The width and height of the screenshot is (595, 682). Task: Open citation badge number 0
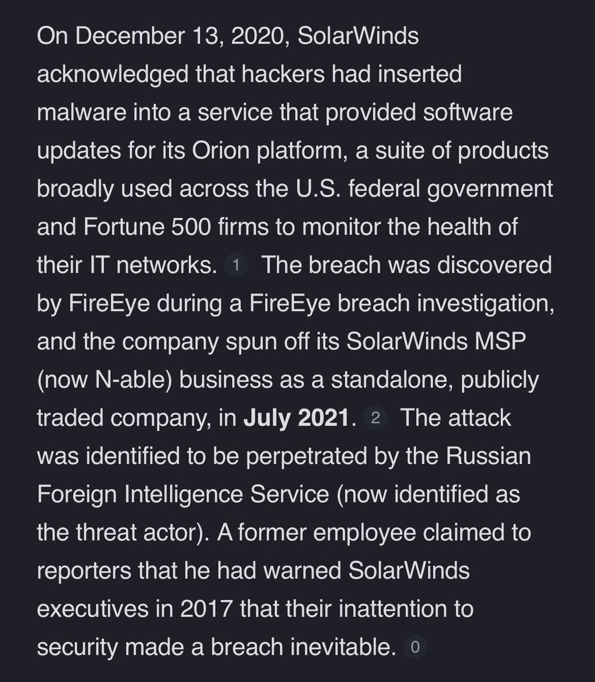click(415, 647)
